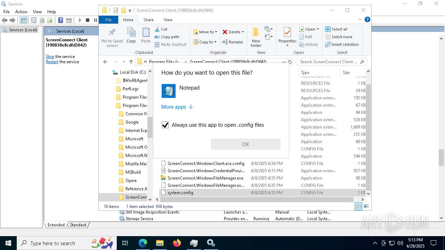Click Refresh icon in Services toolbar
The image size is (445, 250).
(x=42, y=20)
